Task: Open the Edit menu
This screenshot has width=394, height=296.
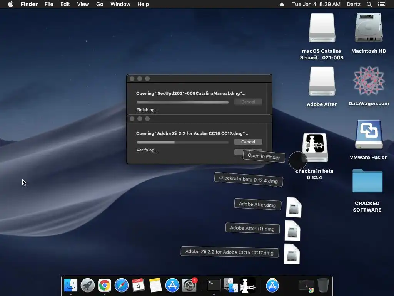Action: [65, 4]
